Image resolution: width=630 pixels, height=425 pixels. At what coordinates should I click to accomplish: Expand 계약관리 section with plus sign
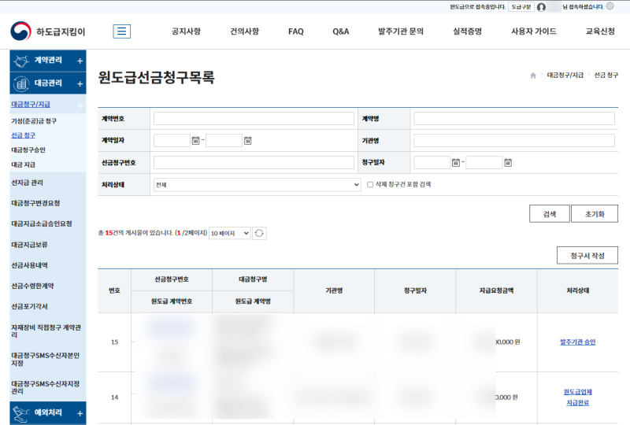click(x=80, y=61)
